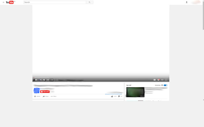Screen dimensions: 204x127
Task: Skip to the next video
Action: click(40, 80)
